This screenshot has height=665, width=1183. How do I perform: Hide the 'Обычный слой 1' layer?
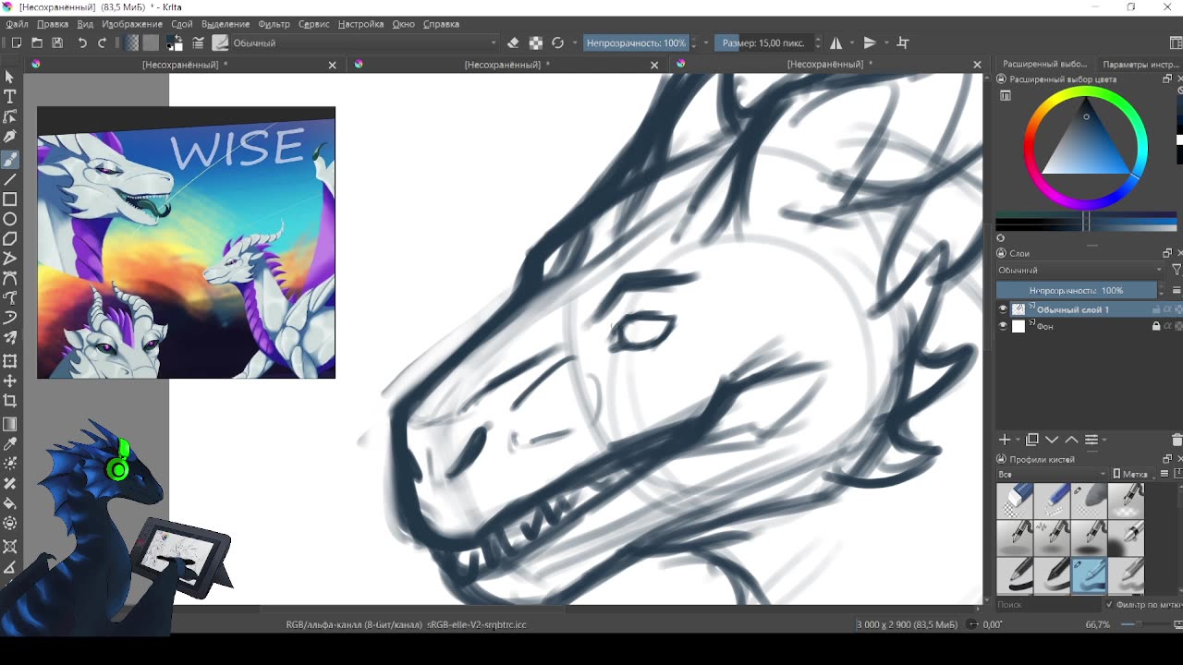pyautogui.click(x=1003, y=309)
